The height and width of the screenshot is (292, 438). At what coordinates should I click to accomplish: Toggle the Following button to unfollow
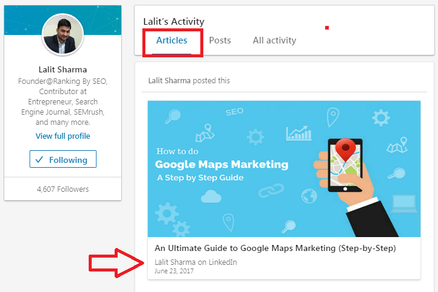tap(63, 159)
